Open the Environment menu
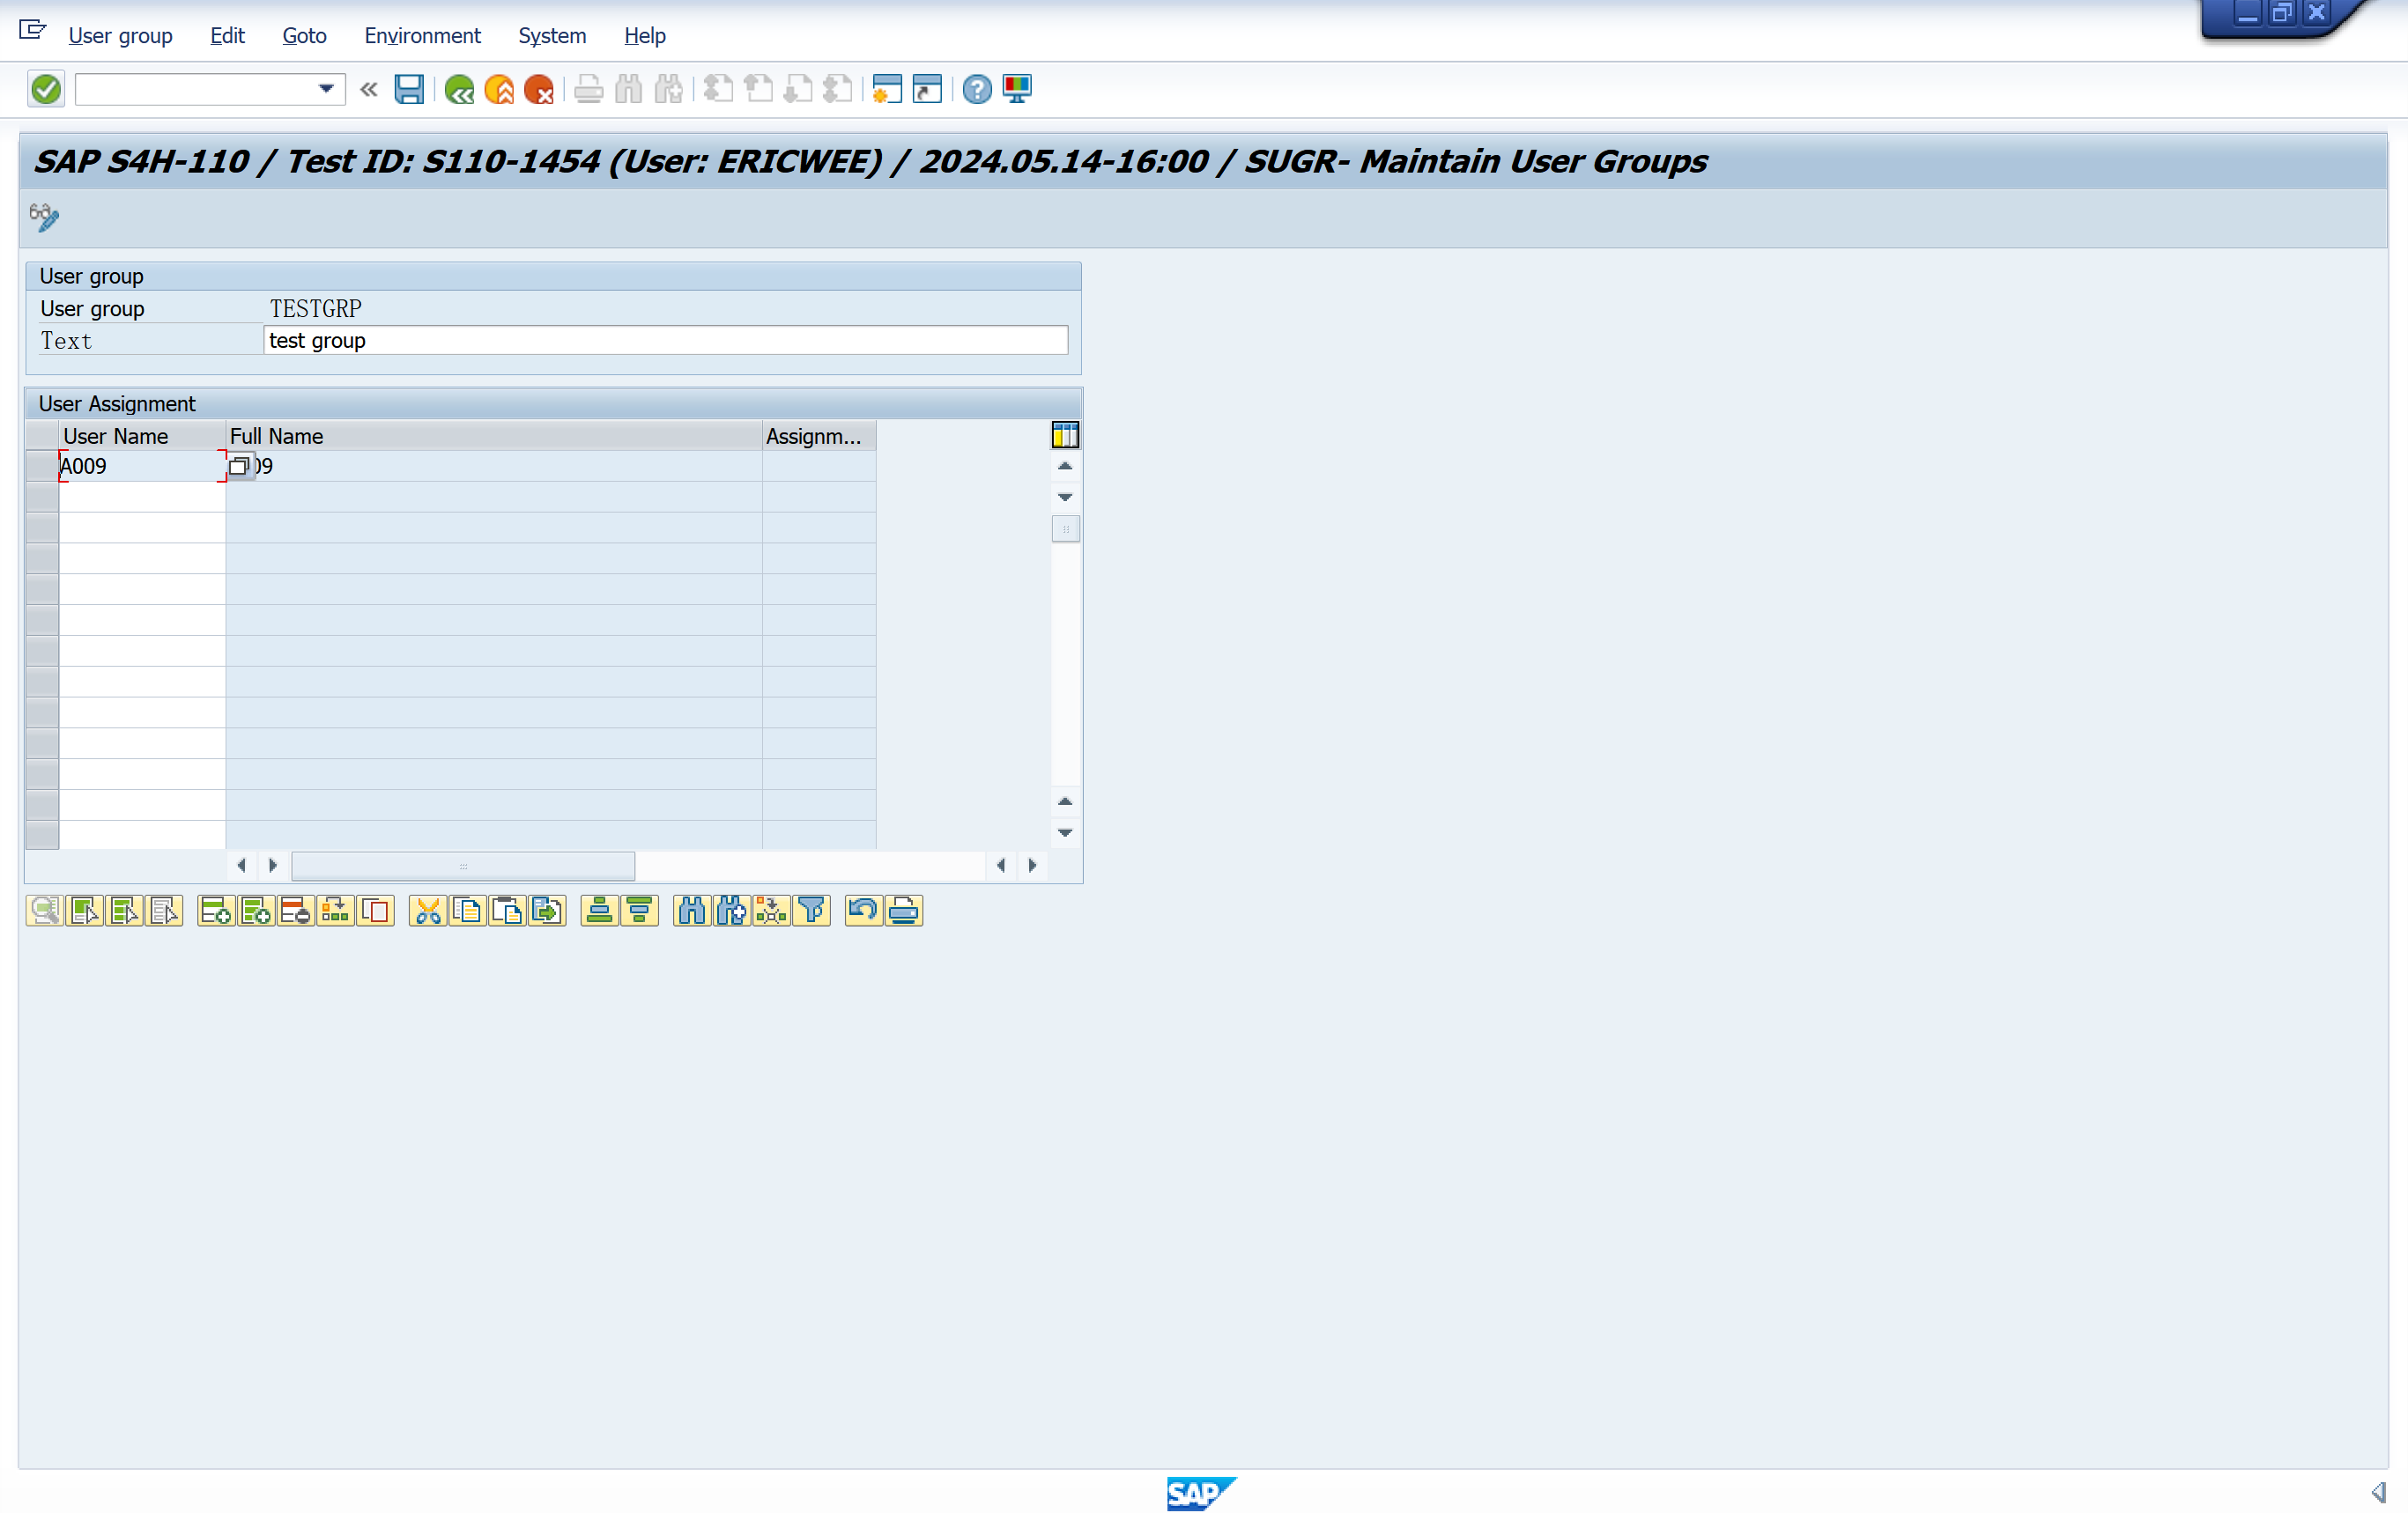Screen dimensions: 2408x1513 [422, 35]
